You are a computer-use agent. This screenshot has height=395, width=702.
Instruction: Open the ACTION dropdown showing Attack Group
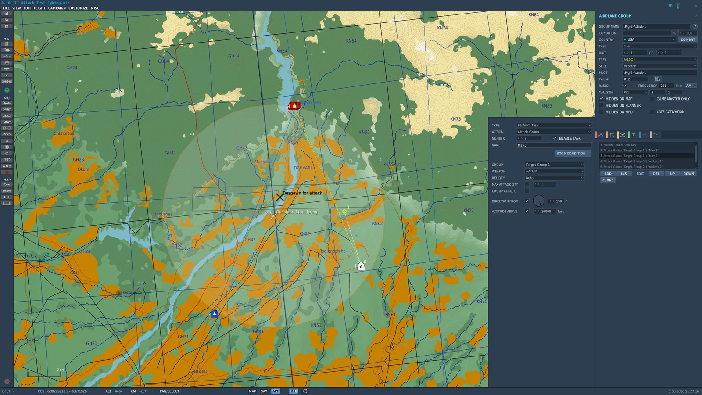click(554, 132)
